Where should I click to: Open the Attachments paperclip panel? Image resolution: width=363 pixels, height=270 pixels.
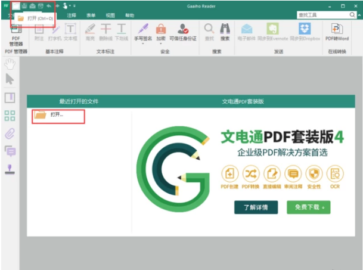pos(10,134)
